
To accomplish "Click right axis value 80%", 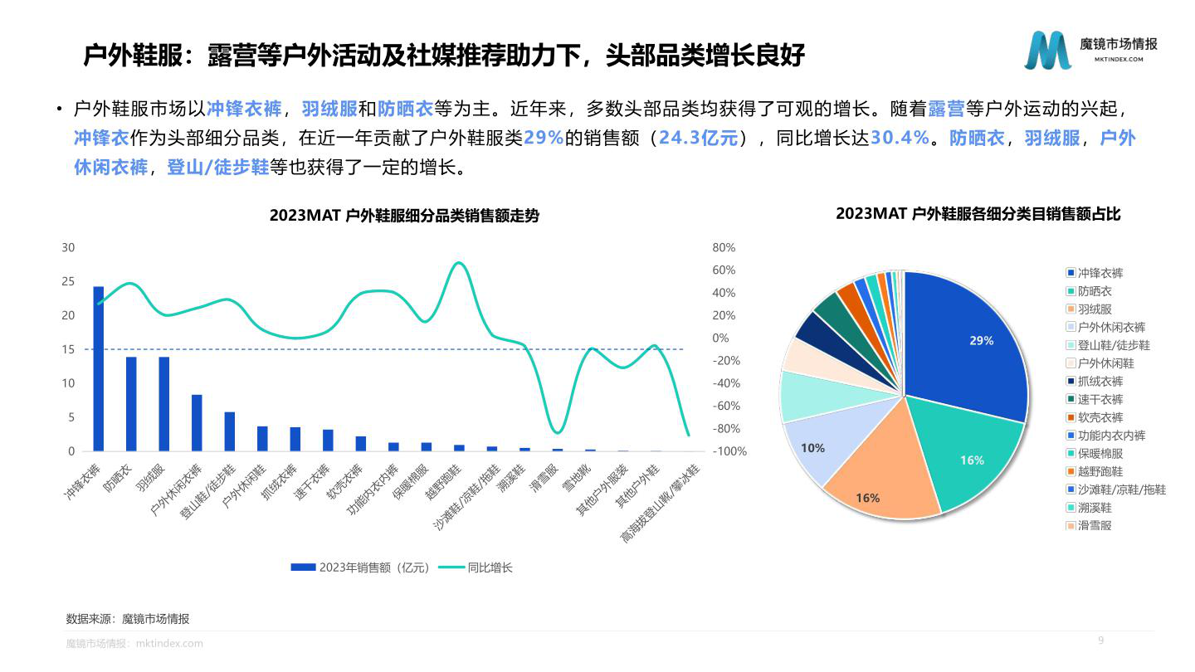I will pyautogui.click(x=724, y=247).
